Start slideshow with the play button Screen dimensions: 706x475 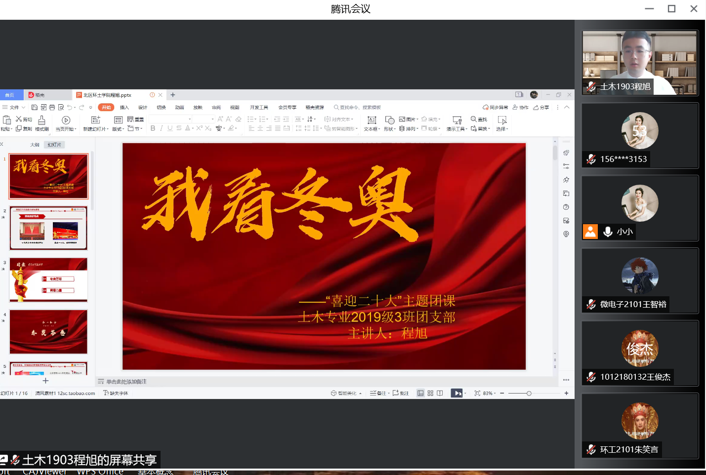457,393
